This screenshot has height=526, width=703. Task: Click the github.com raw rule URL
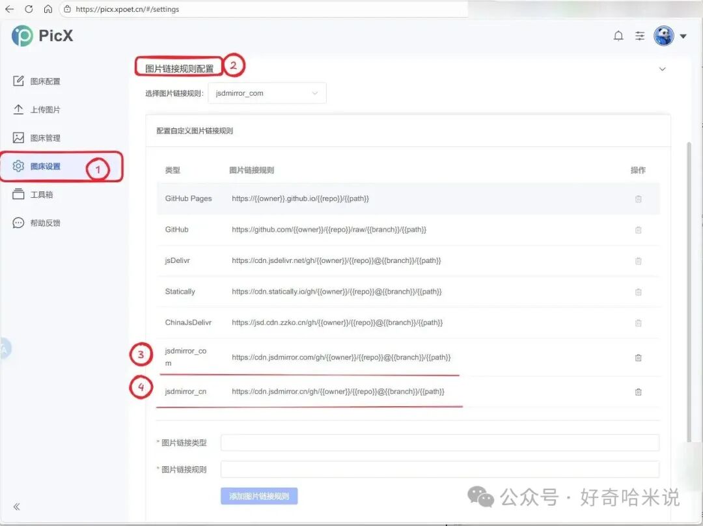pos(329,229)
